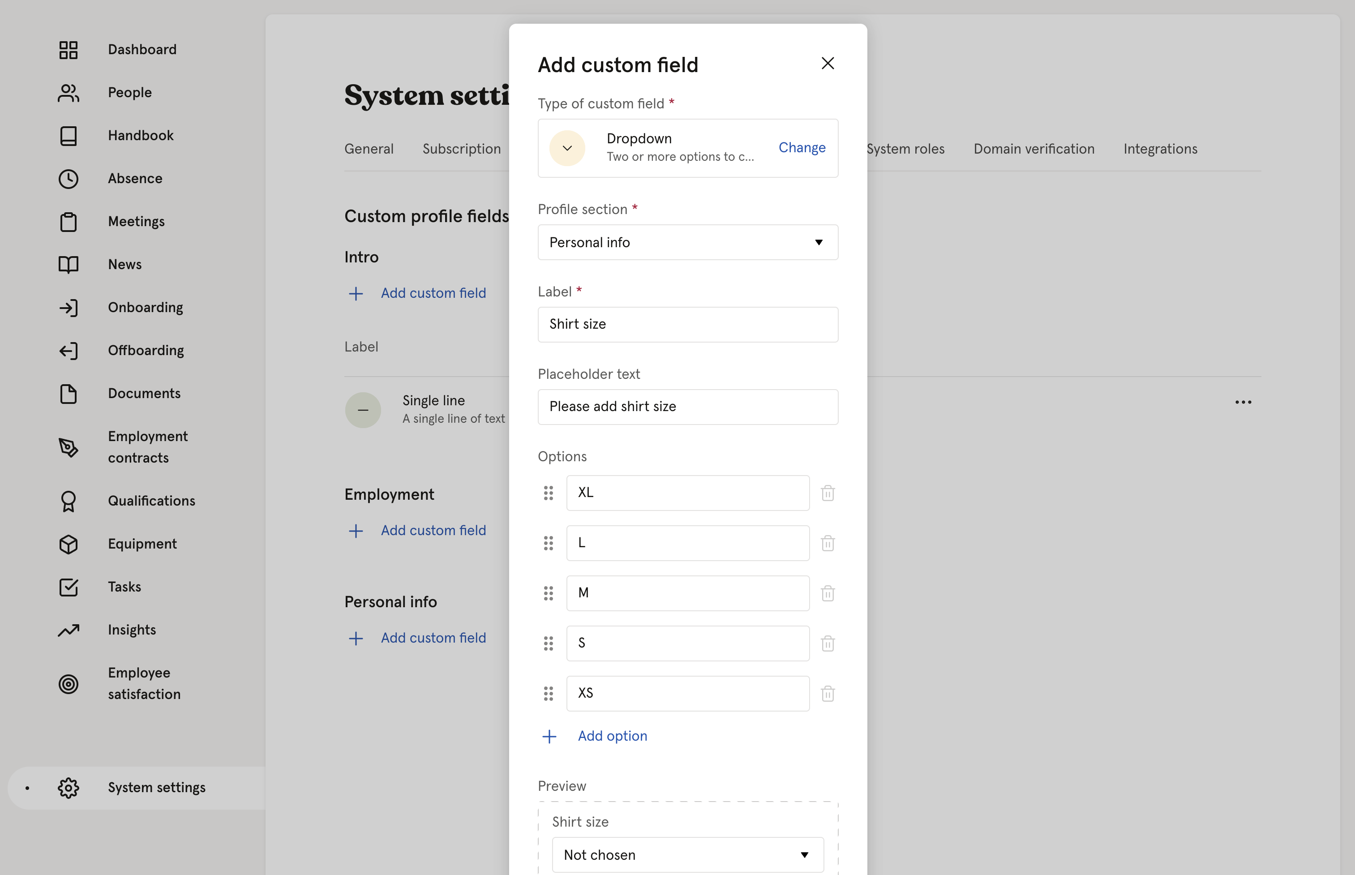
Task: Open the Not chosen preview dropdown
Action: (688, 855)
